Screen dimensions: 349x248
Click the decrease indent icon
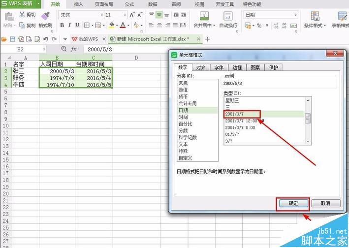[176, 15]
